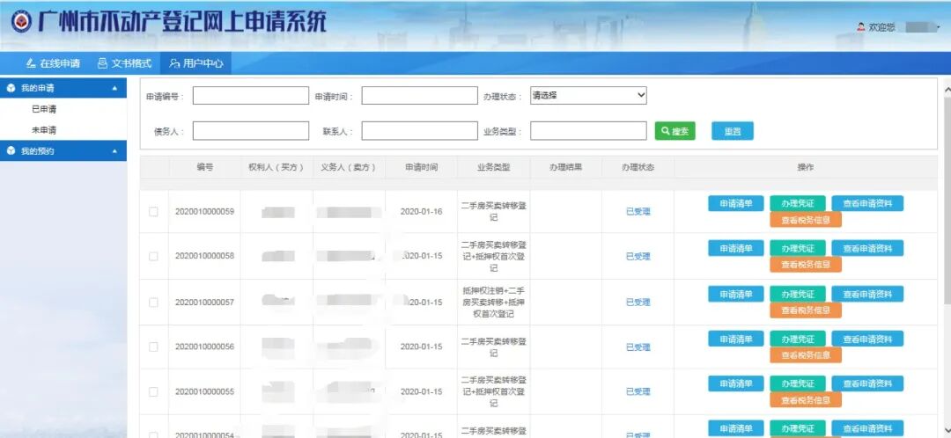Click the user avatar icon beside 欢迎您
This screenshot has width=951, height=438.
[x=860, y=27]
